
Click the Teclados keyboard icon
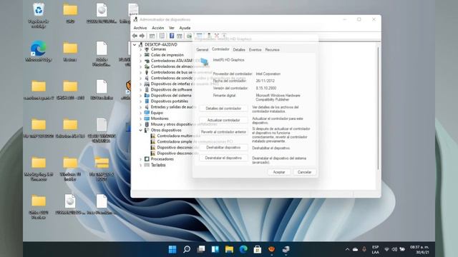(147, 165)
